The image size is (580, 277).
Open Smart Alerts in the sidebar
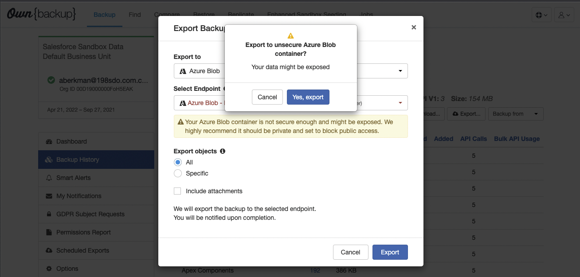click(96, 178)
